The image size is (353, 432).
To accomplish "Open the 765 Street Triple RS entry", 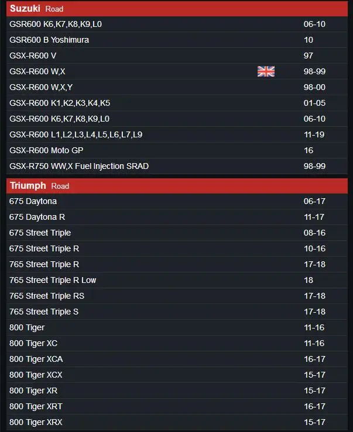I will point(47,296).
